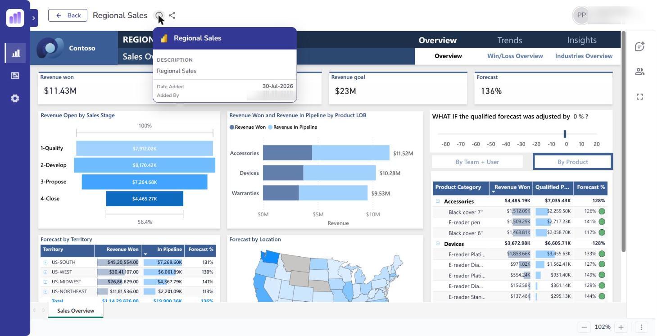The width and height of the screenshot is (662, 336).
Task: Click the zoom in plus icon
Action: pos(621,327)
